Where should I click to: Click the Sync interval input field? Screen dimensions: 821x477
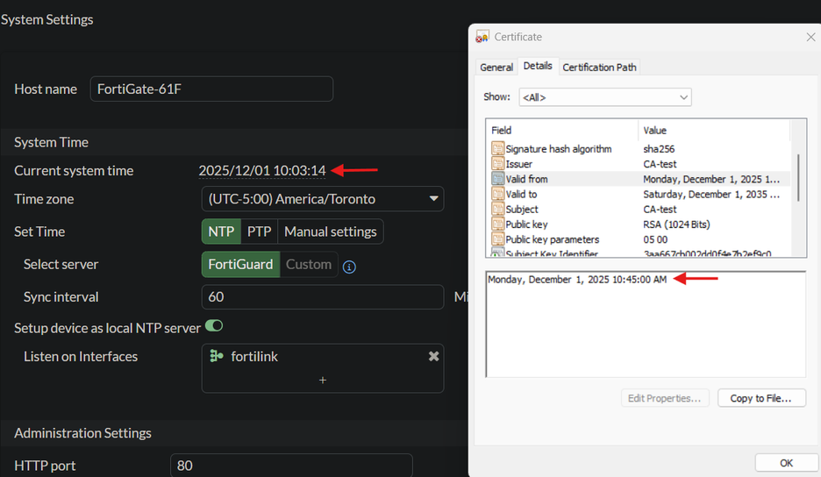(x=323, y=297)
